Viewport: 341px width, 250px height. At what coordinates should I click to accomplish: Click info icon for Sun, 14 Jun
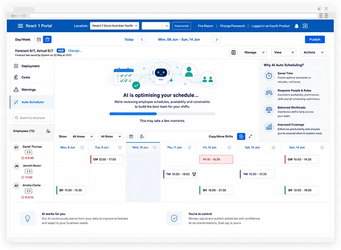point(322,147)
